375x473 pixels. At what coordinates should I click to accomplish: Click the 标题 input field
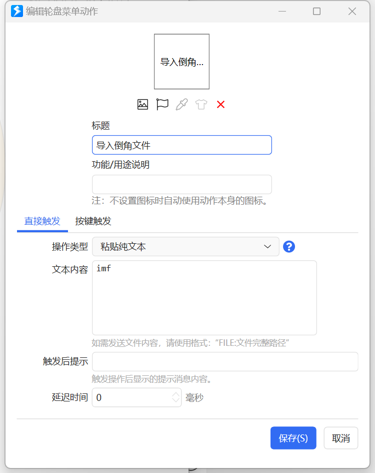click(182, 145)
